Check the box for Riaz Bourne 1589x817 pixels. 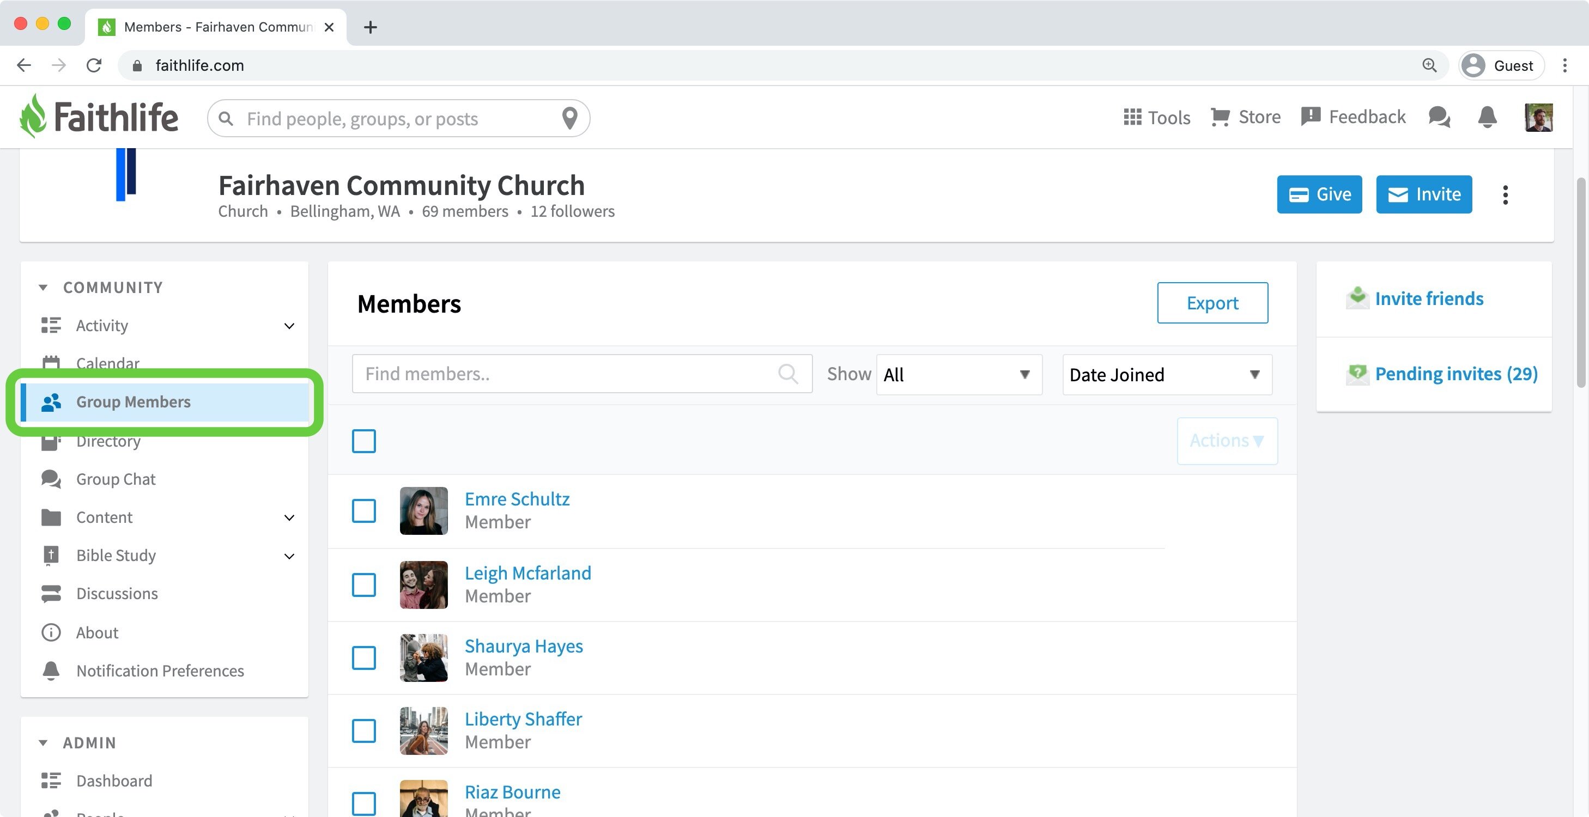(364, 803)
